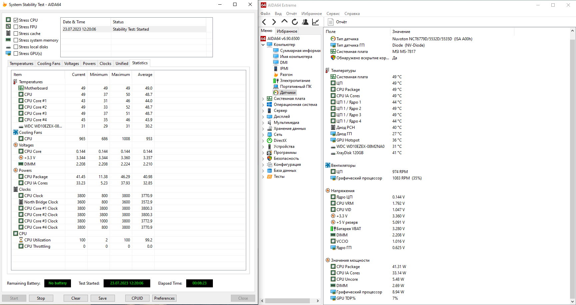Click the Конфигурация icon in the tree

[x=270, y=164]
